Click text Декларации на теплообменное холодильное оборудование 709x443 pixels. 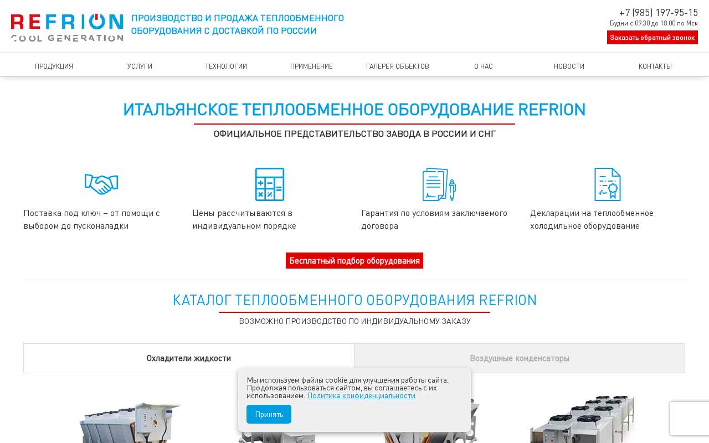pos(592,219)
